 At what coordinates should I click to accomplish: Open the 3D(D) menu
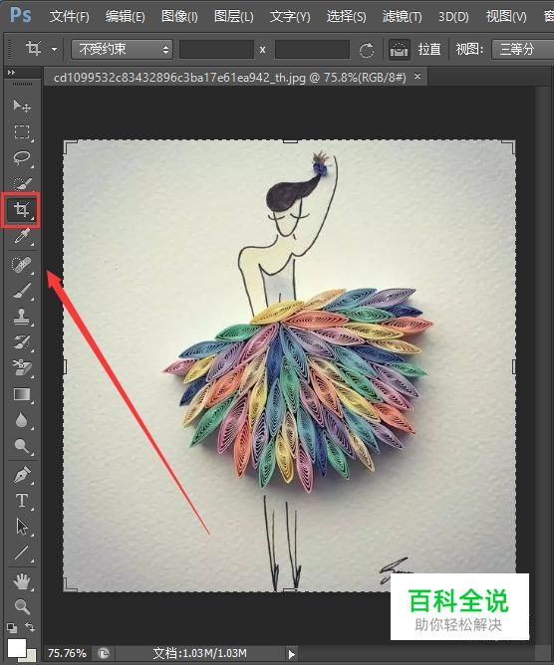(453, 17)
